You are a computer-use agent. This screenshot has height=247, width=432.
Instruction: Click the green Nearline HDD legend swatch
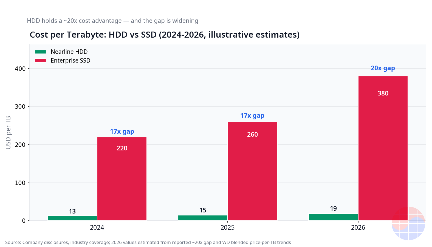pyautogui.click(x=40, y=52)
